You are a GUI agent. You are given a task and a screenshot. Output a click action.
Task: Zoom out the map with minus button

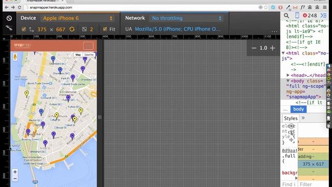tap(15, 179)
